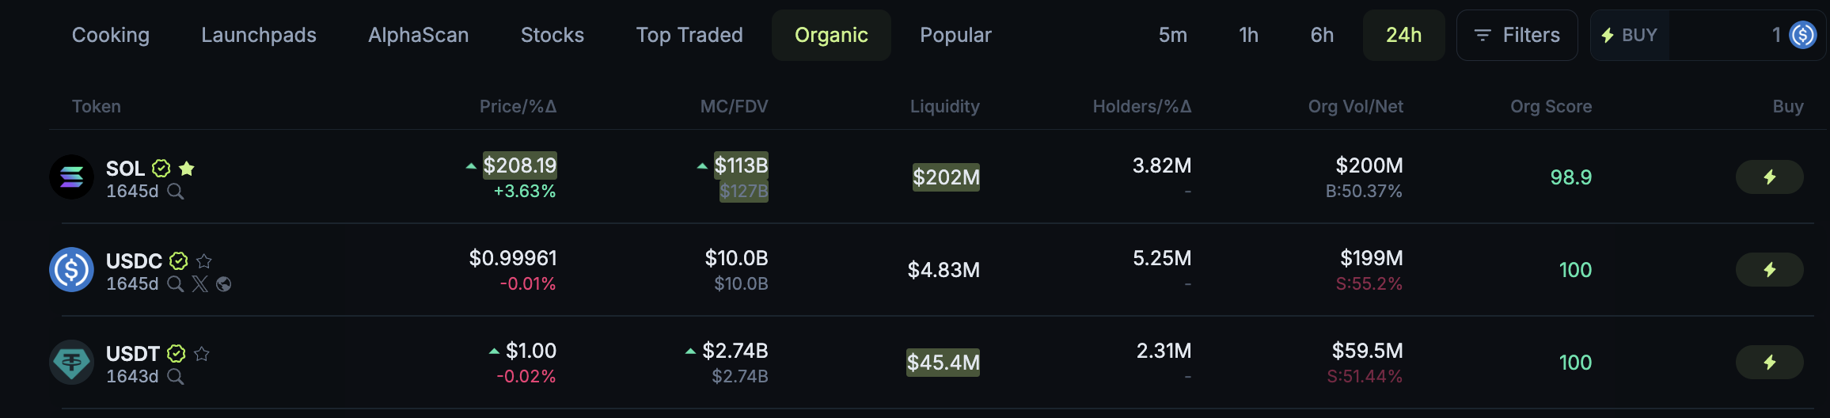Switch to the Top Traded tab

pos(689,35)
